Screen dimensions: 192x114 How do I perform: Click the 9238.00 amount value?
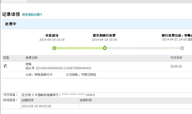[176, 66]
